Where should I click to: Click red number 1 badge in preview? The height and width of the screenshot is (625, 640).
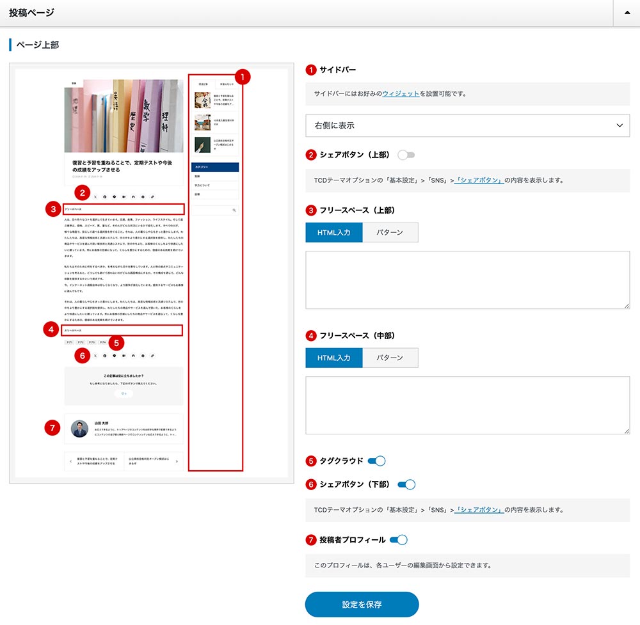(242, 77)
